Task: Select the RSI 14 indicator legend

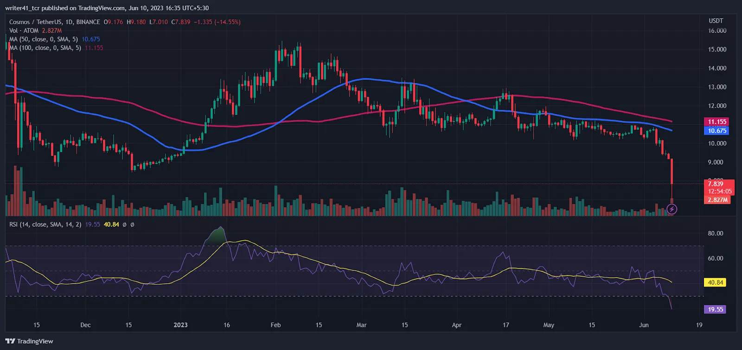Action: [45, 224]
